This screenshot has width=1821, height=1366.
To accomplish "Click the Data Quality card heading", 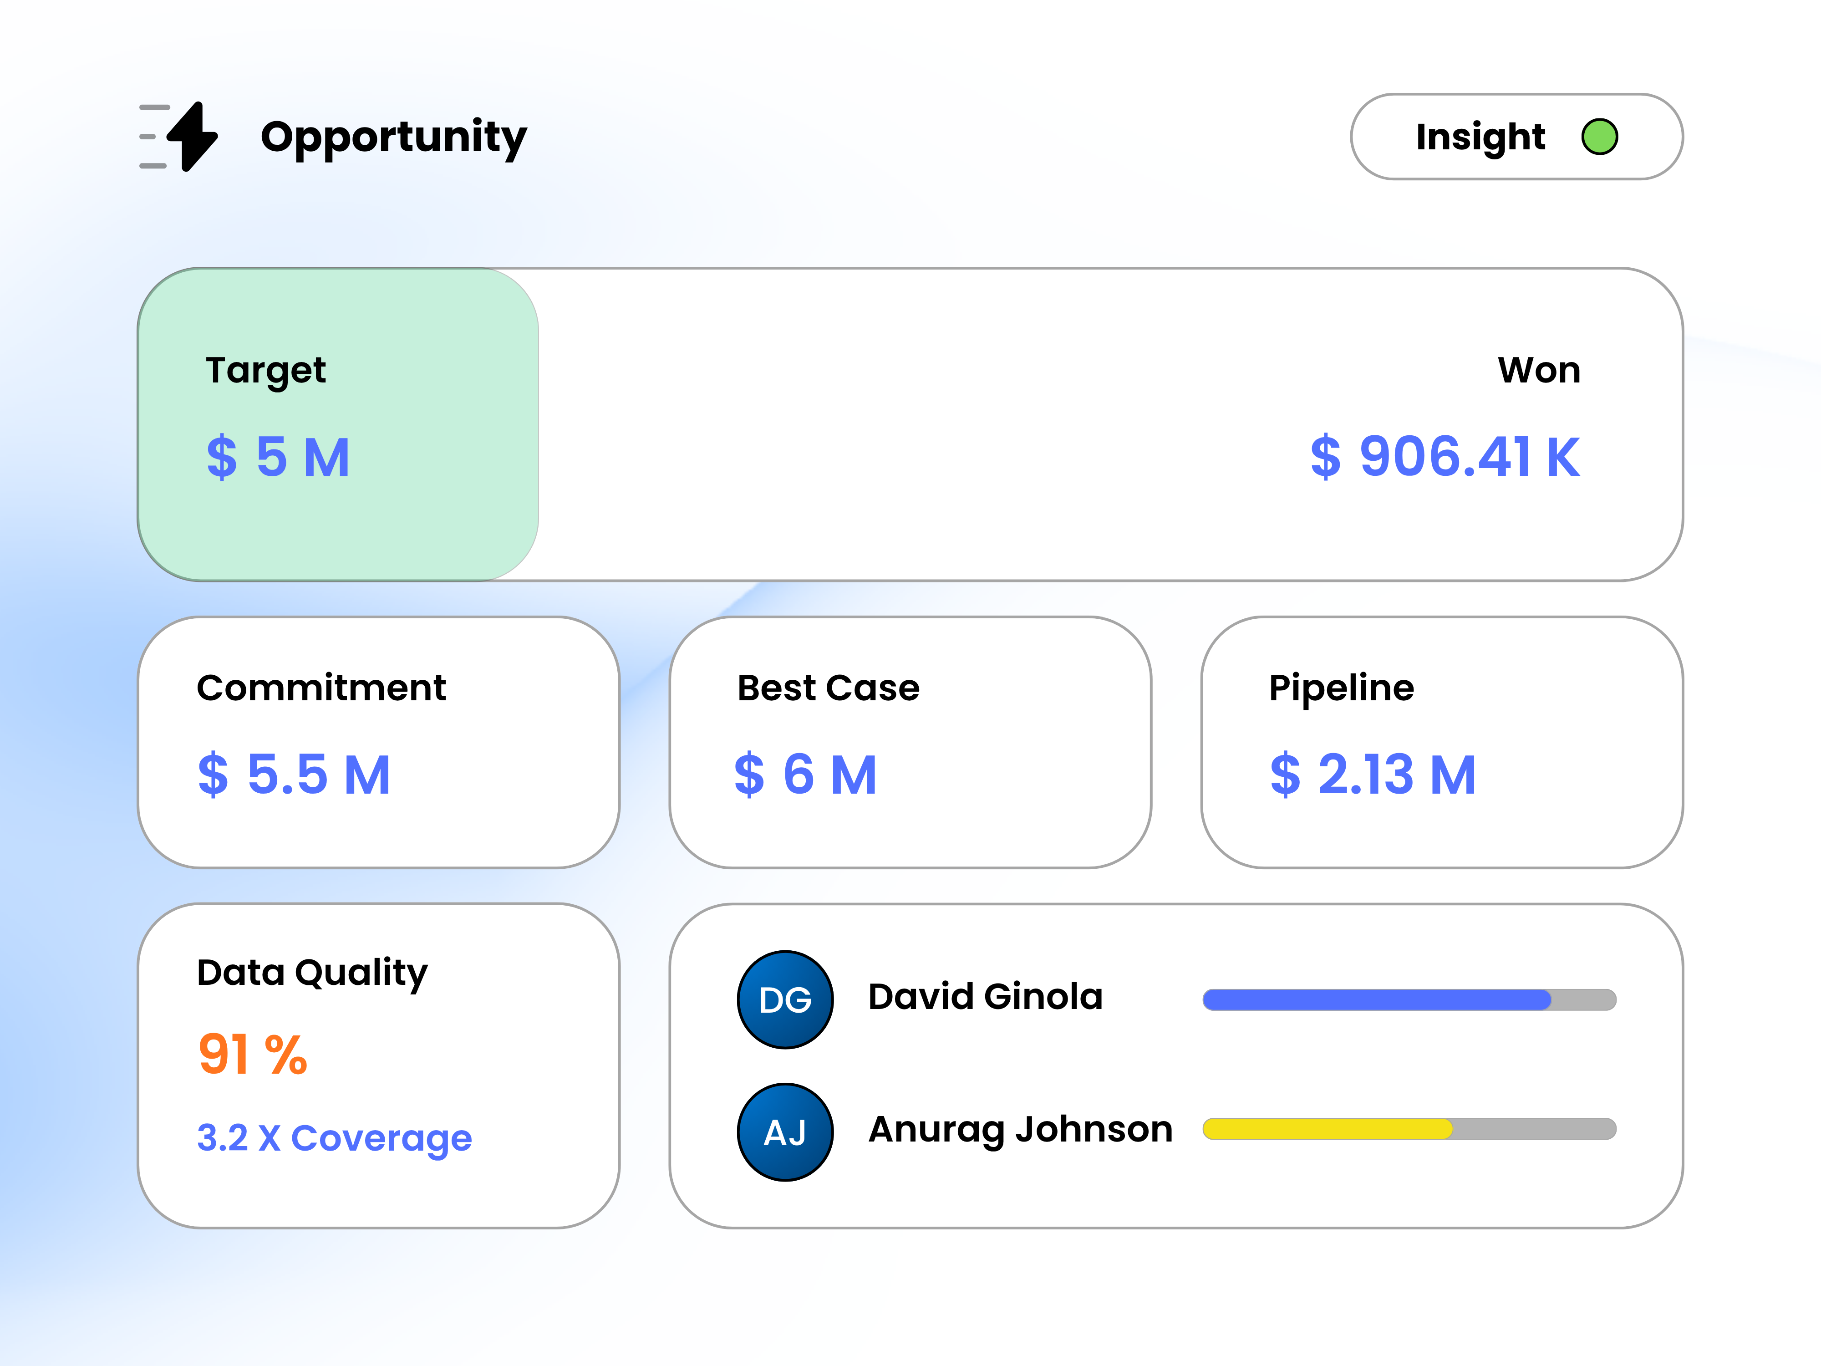I will (312, 973).
